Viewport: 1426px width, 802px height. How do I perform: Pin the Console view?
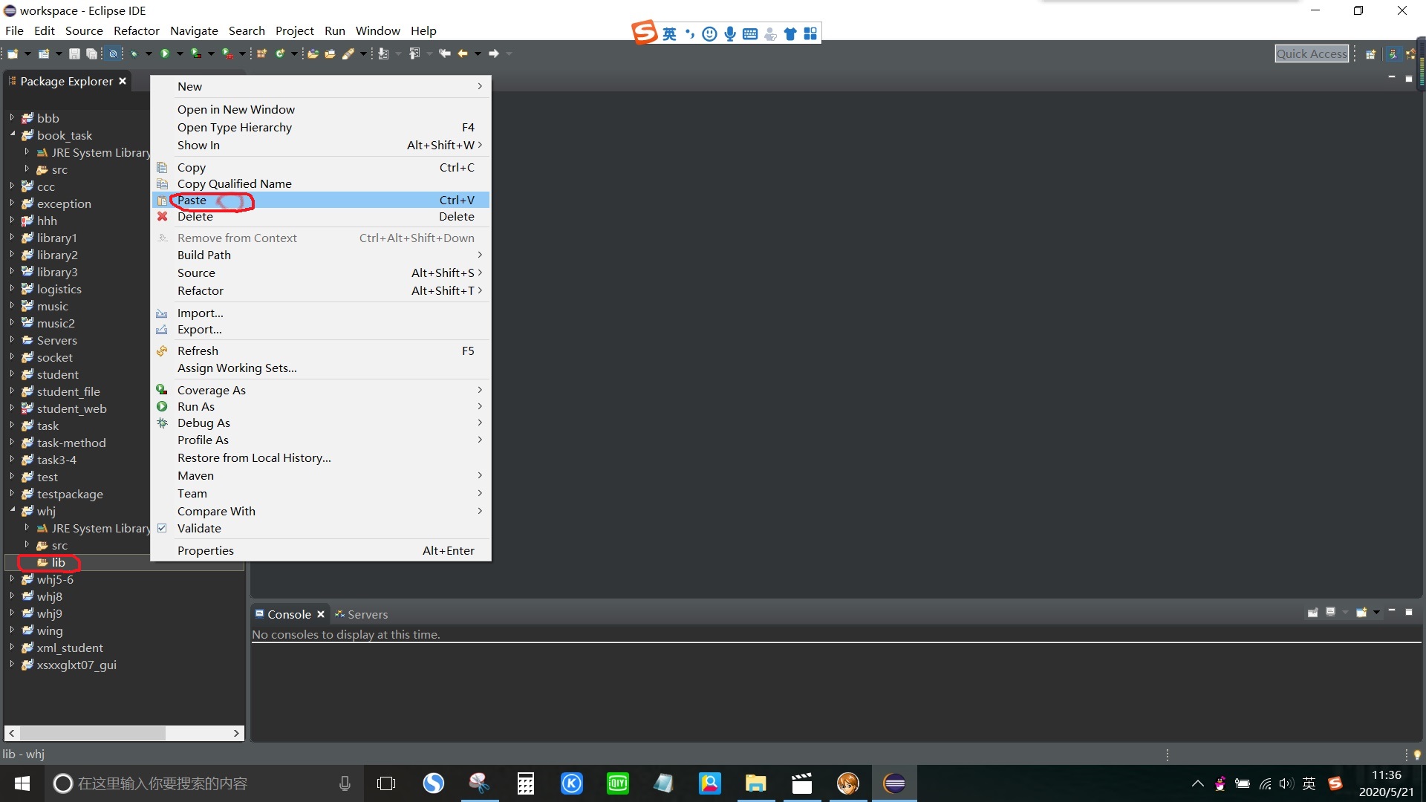coord(1312,613)
